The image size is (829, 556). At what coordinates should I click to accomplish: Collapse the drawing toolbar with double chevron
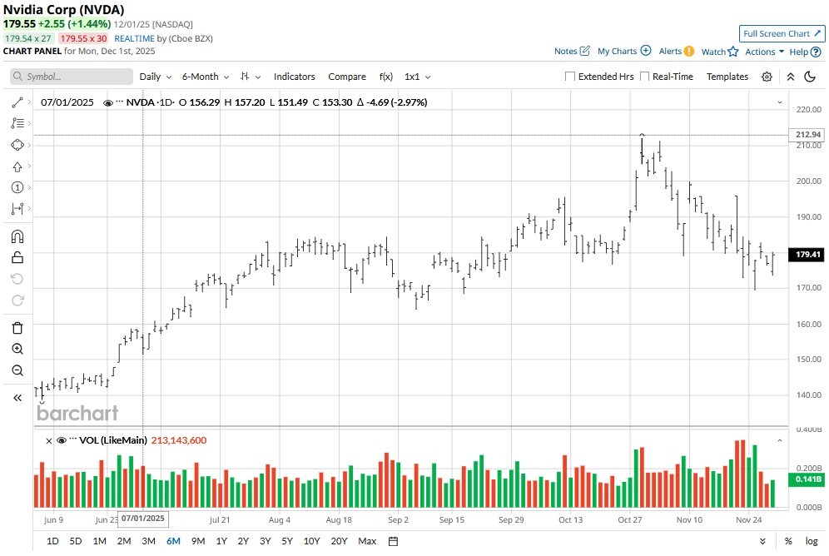click(x=17, y=398)
